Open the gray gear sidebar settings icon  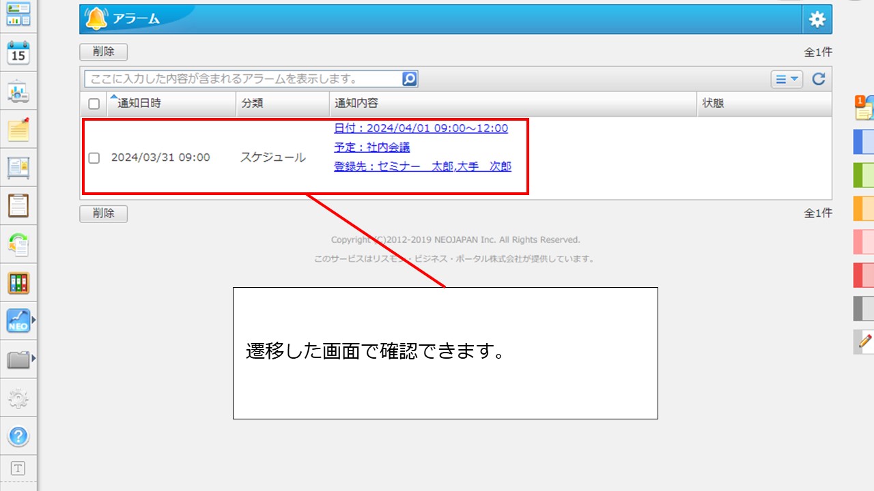click(x=18, y=398)
